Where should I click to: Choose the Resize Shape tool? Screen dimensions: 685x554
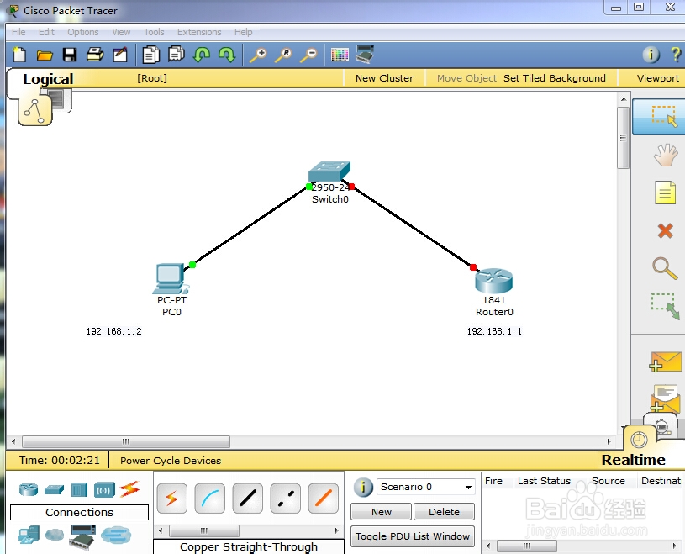pyautogui.click(x=666, y=306)
